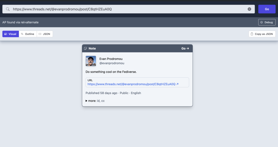Click the clipboard Copy as JSON icon
Screen dimensions: 278x147
point(252,34)
